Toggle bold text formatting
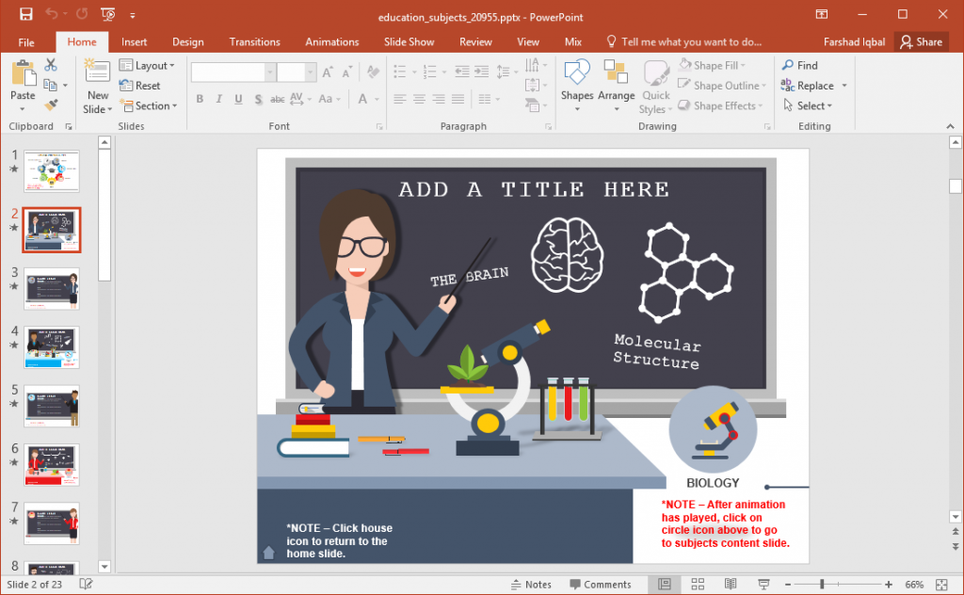964x595 pixels. [x=200, y=99]
